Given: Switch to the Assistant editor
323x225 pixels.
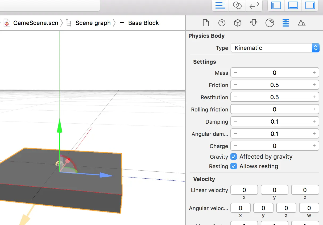Looking at the screenshot, I should [237, 5].
